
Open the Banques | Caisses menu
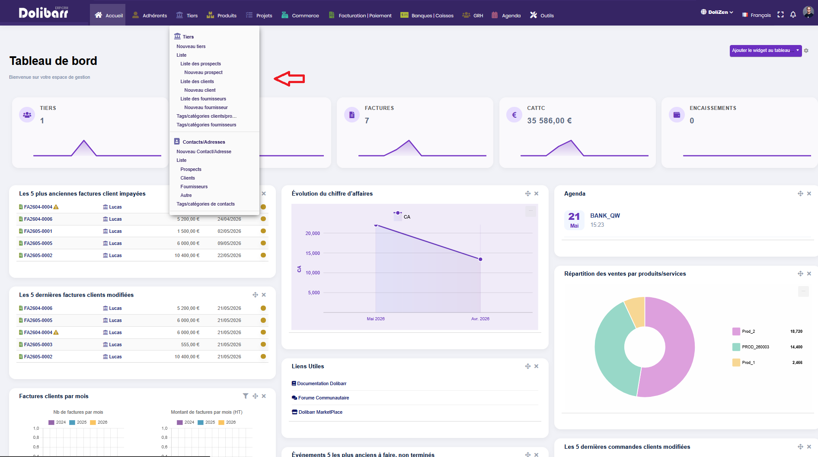427,15
